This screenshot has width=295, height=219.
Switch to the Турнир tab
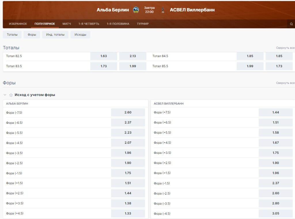143,24
